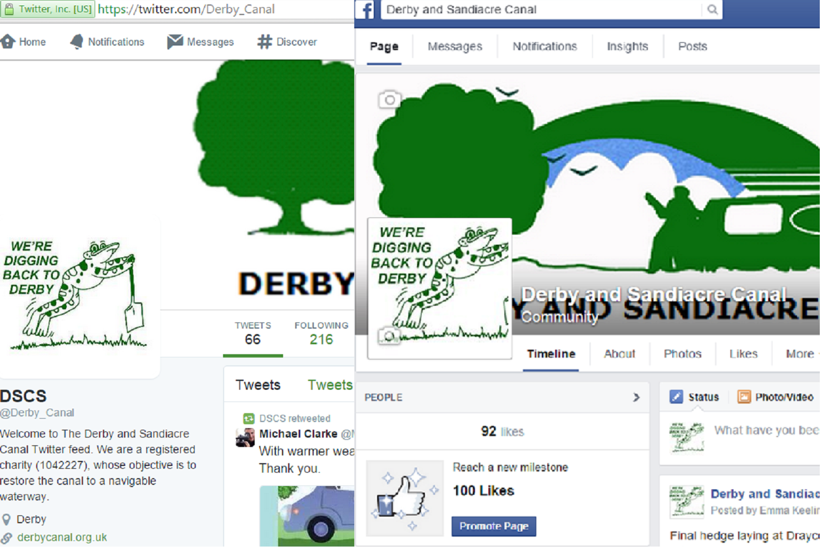Click the Facebook logo icon
The image size is (822, 556).
point(365,9)
